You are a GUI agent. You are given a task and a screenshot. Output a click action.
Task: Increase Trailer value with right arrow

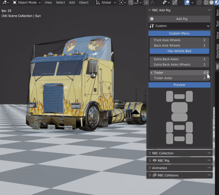tap(207, 73)
